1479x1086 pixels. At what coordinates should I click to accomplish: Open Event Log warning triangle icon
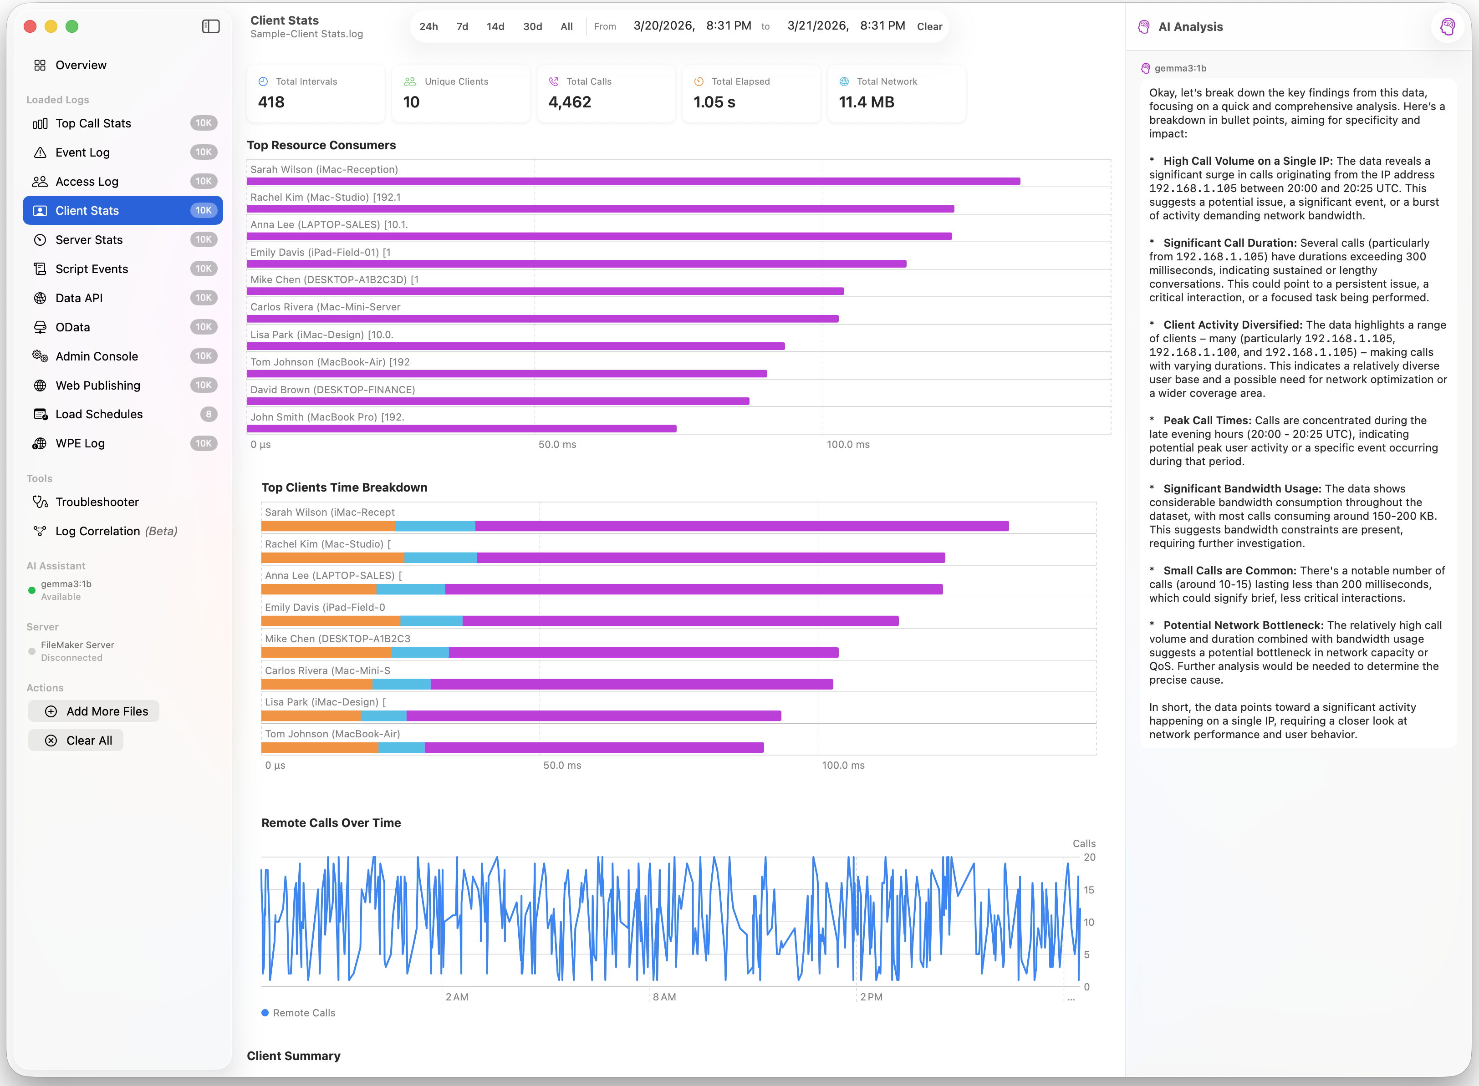tap(40, 152)
